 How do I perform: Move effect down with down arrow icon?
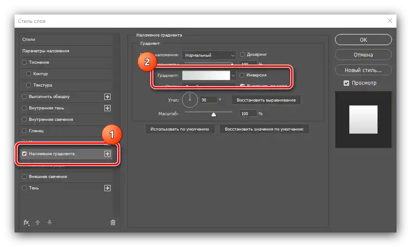(x=49, y=222)
